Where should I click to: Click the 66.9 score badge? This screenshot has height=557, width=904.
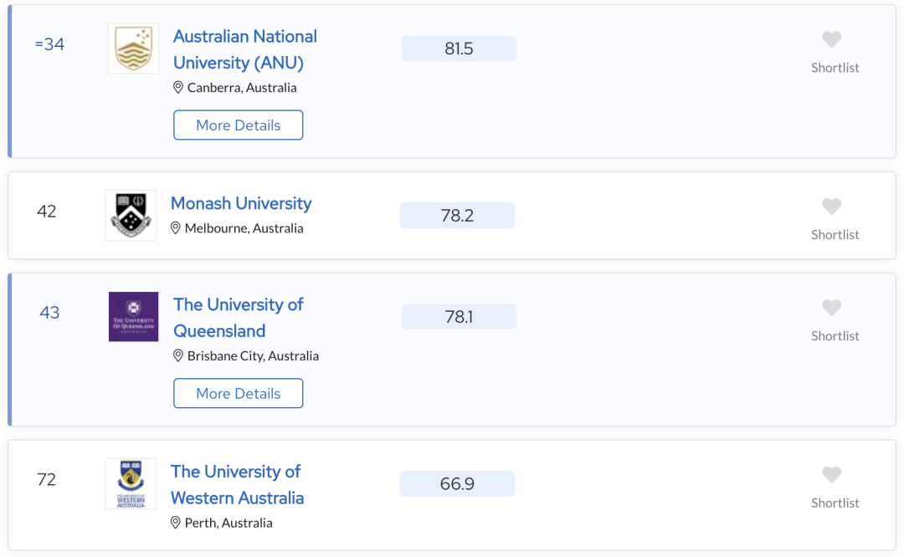point(457,483)
